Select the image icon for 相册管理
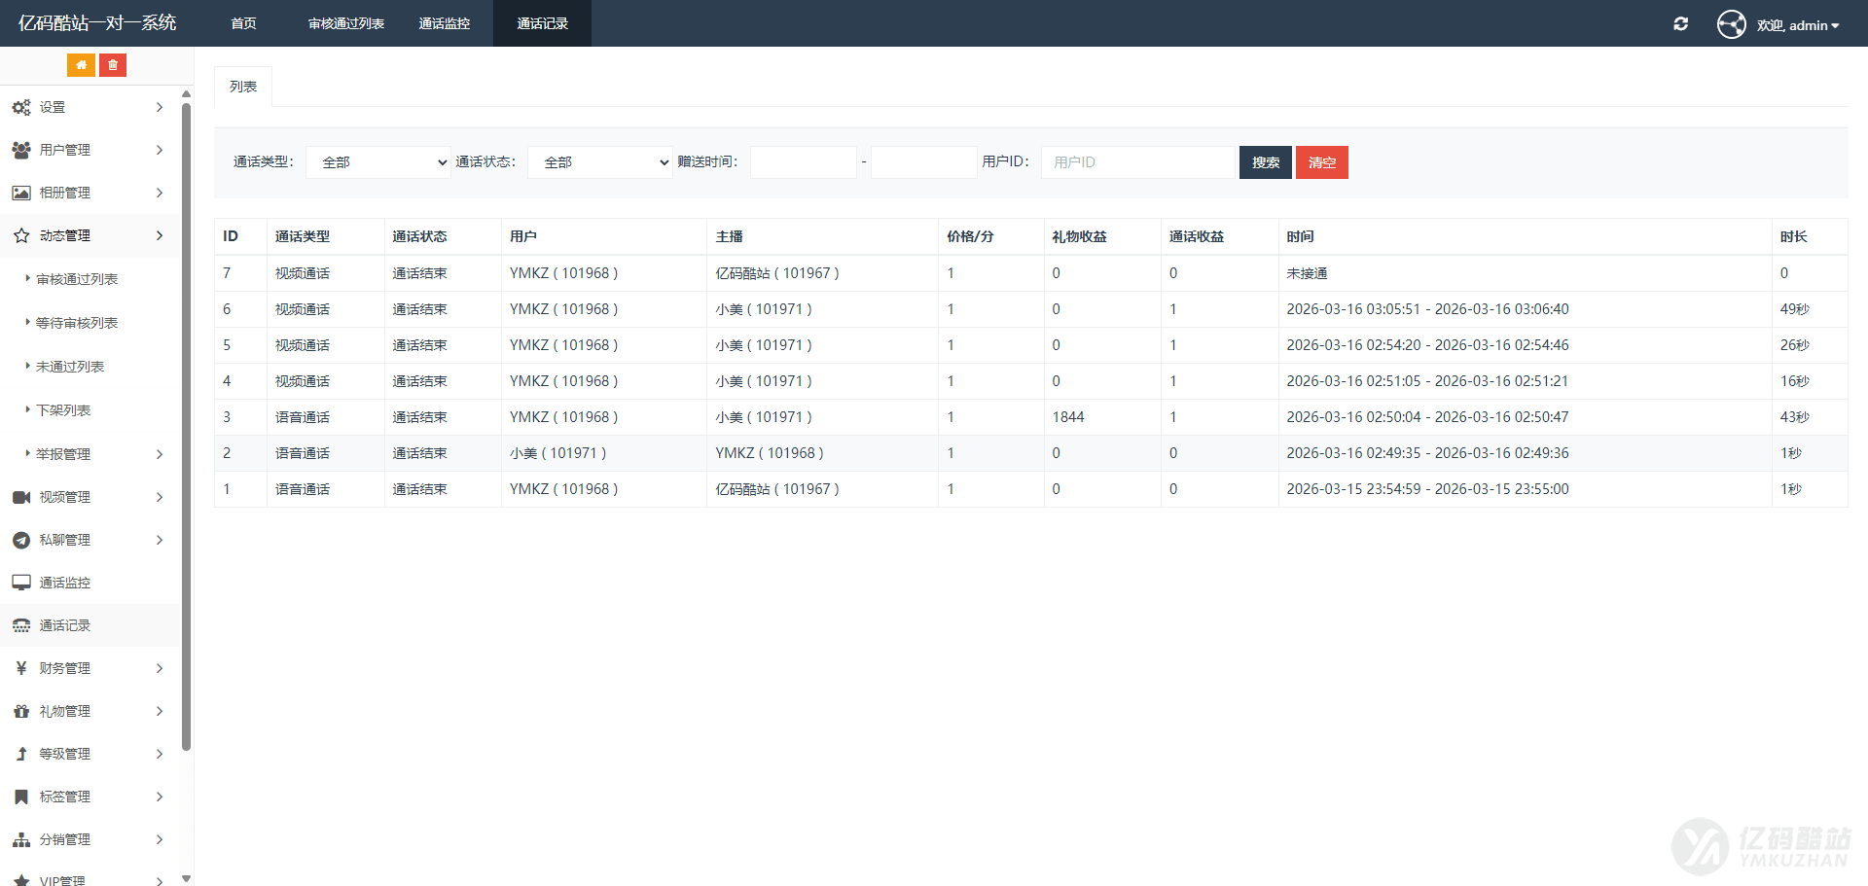Viewport: 1868px width, 886px height. coord(20,193)
